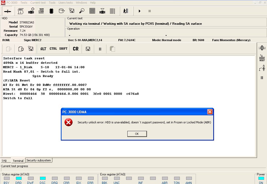Image resolution: width=267 pixels, height=184 pixels.
Task: Open the sector grid map icon
Action: point(92,11)
